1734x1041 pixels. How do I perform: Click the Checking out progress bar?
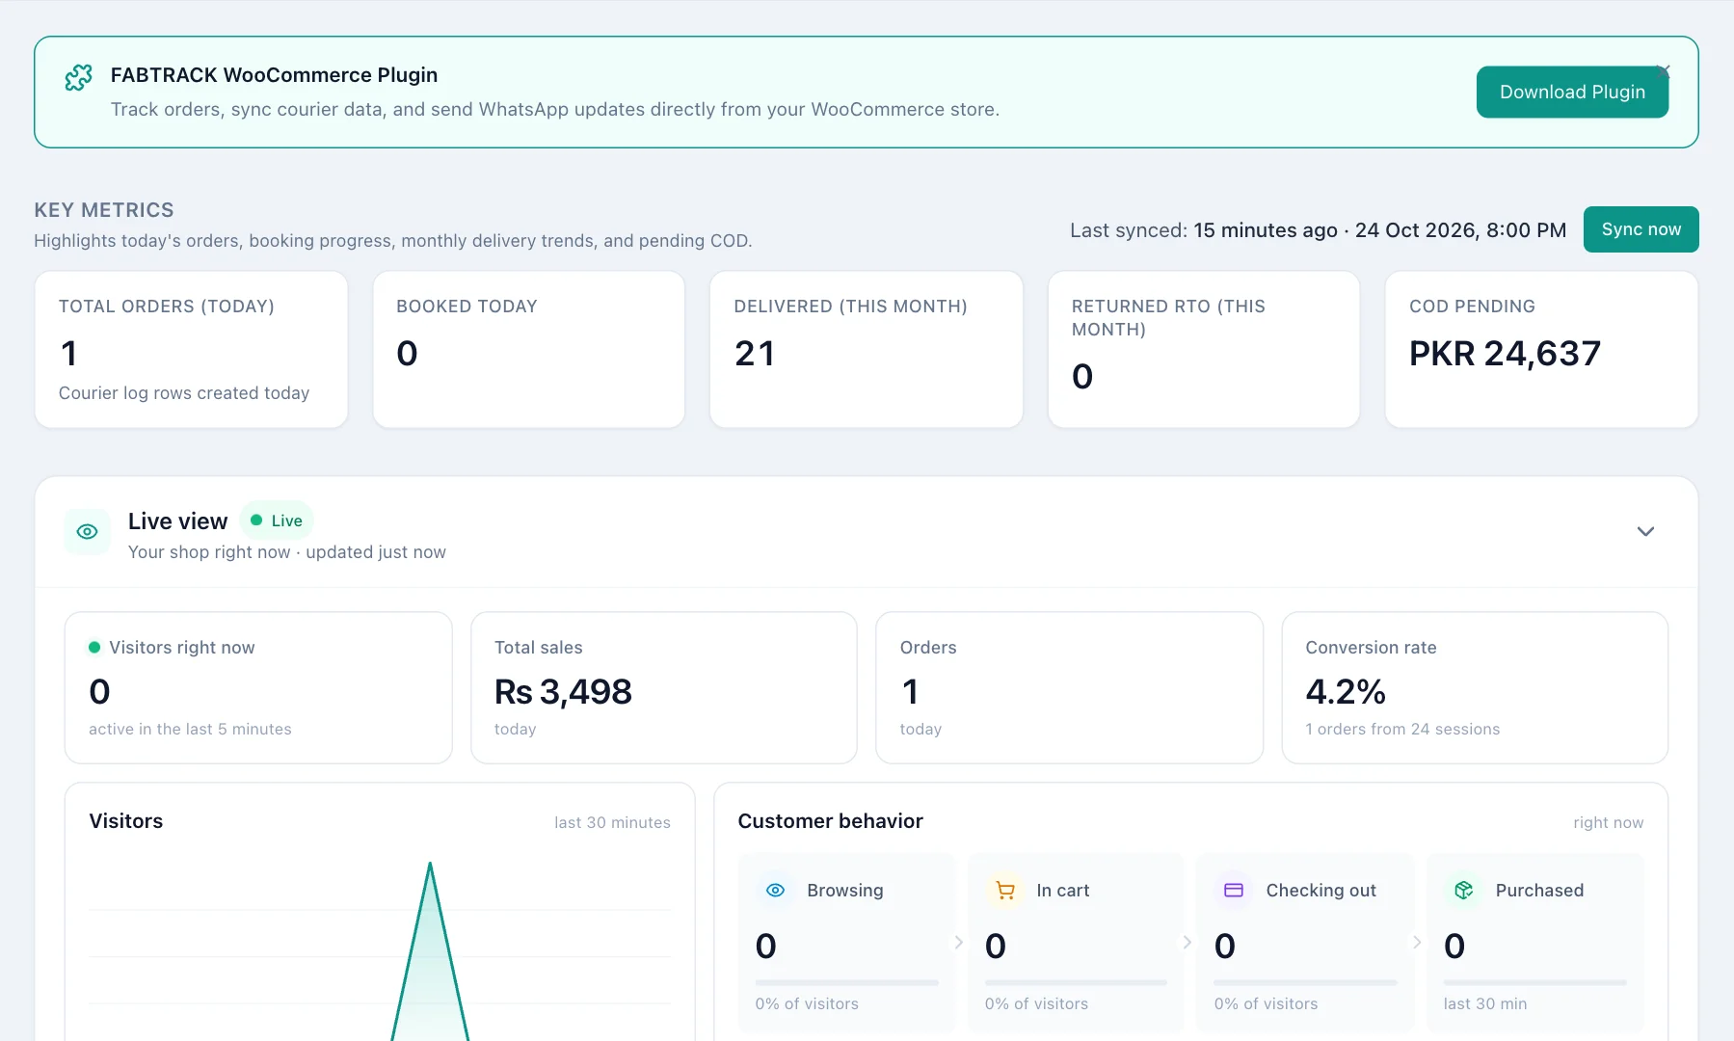pos(1305,982)
